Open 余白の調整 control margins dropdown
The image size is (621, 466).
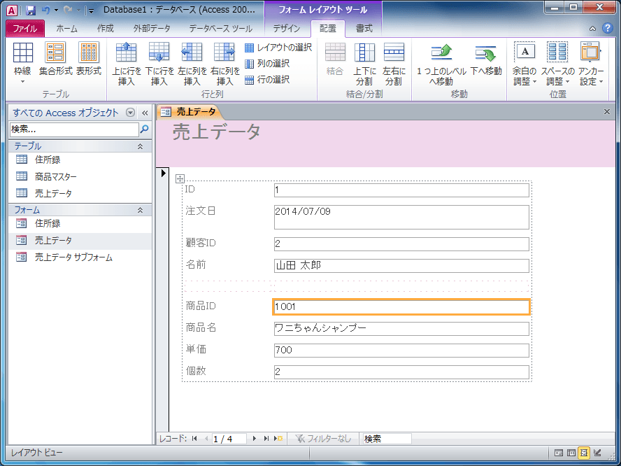pos(524,64)
